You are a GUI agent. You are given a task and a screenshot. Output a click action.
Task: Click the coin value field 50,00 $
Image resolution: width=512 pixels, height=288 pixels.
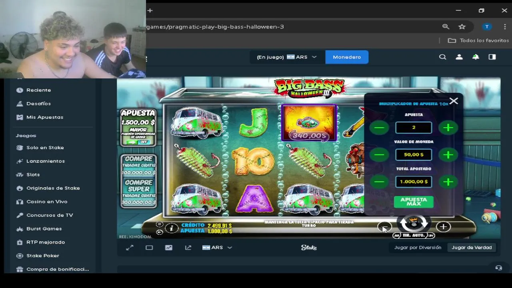pyautogui.click(x=414, y=155)
